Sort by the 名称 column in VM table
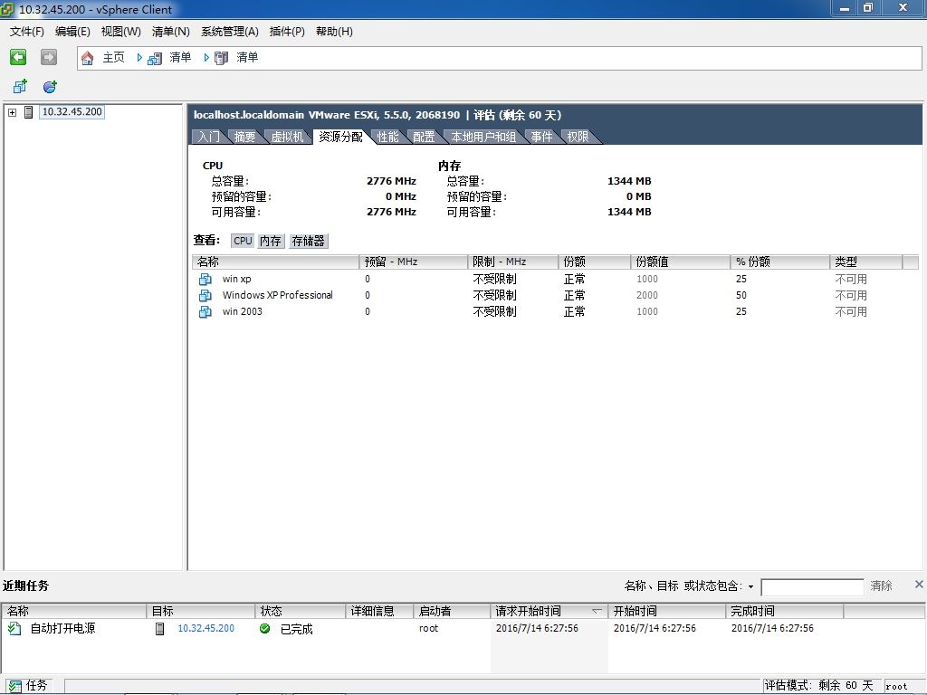927x695 pixels. (x=275, y=262)
